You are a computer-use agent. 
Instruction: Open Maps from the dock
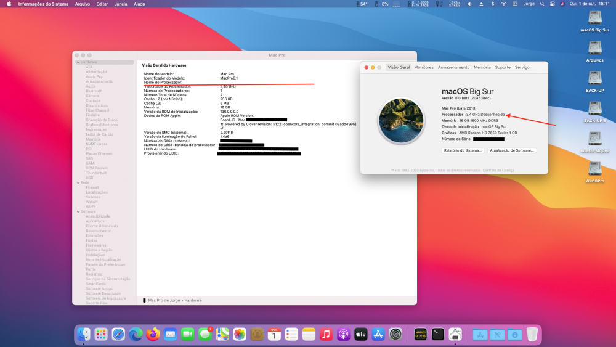tap(222, 335)
